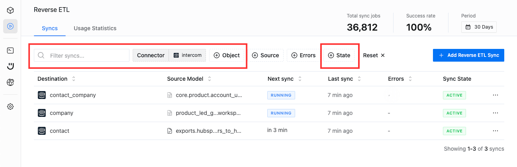Click the calendar icon in Period selector

pyautogui.click(x=468, y=27)
